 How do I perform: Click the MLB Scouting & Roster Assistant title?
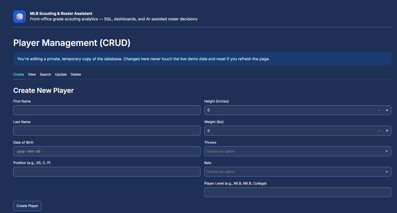(61, 14)
